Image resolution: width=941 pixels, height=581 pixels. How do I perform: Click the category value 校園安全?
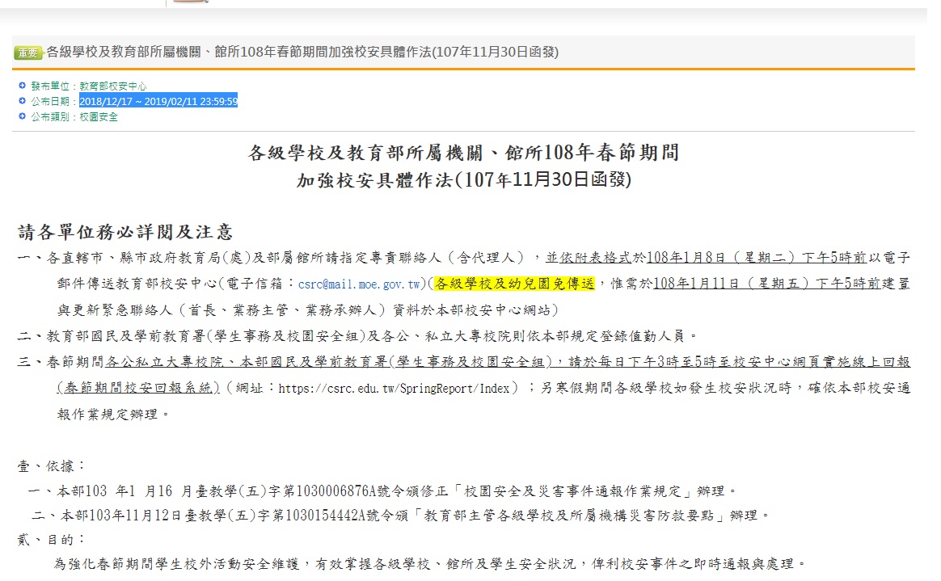click(x=99, y=117)
